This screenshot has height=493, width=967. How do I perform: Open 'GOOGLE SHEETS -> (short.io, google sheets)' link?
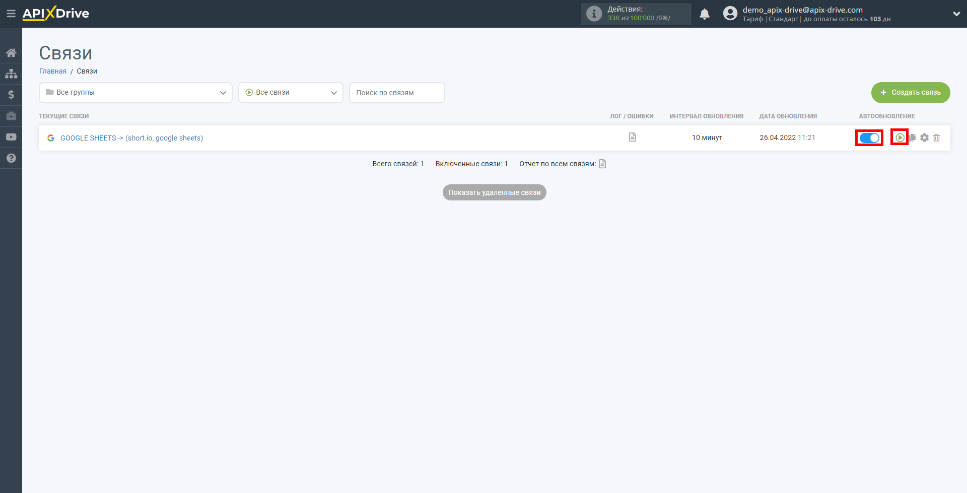click(x=131, y=138)
